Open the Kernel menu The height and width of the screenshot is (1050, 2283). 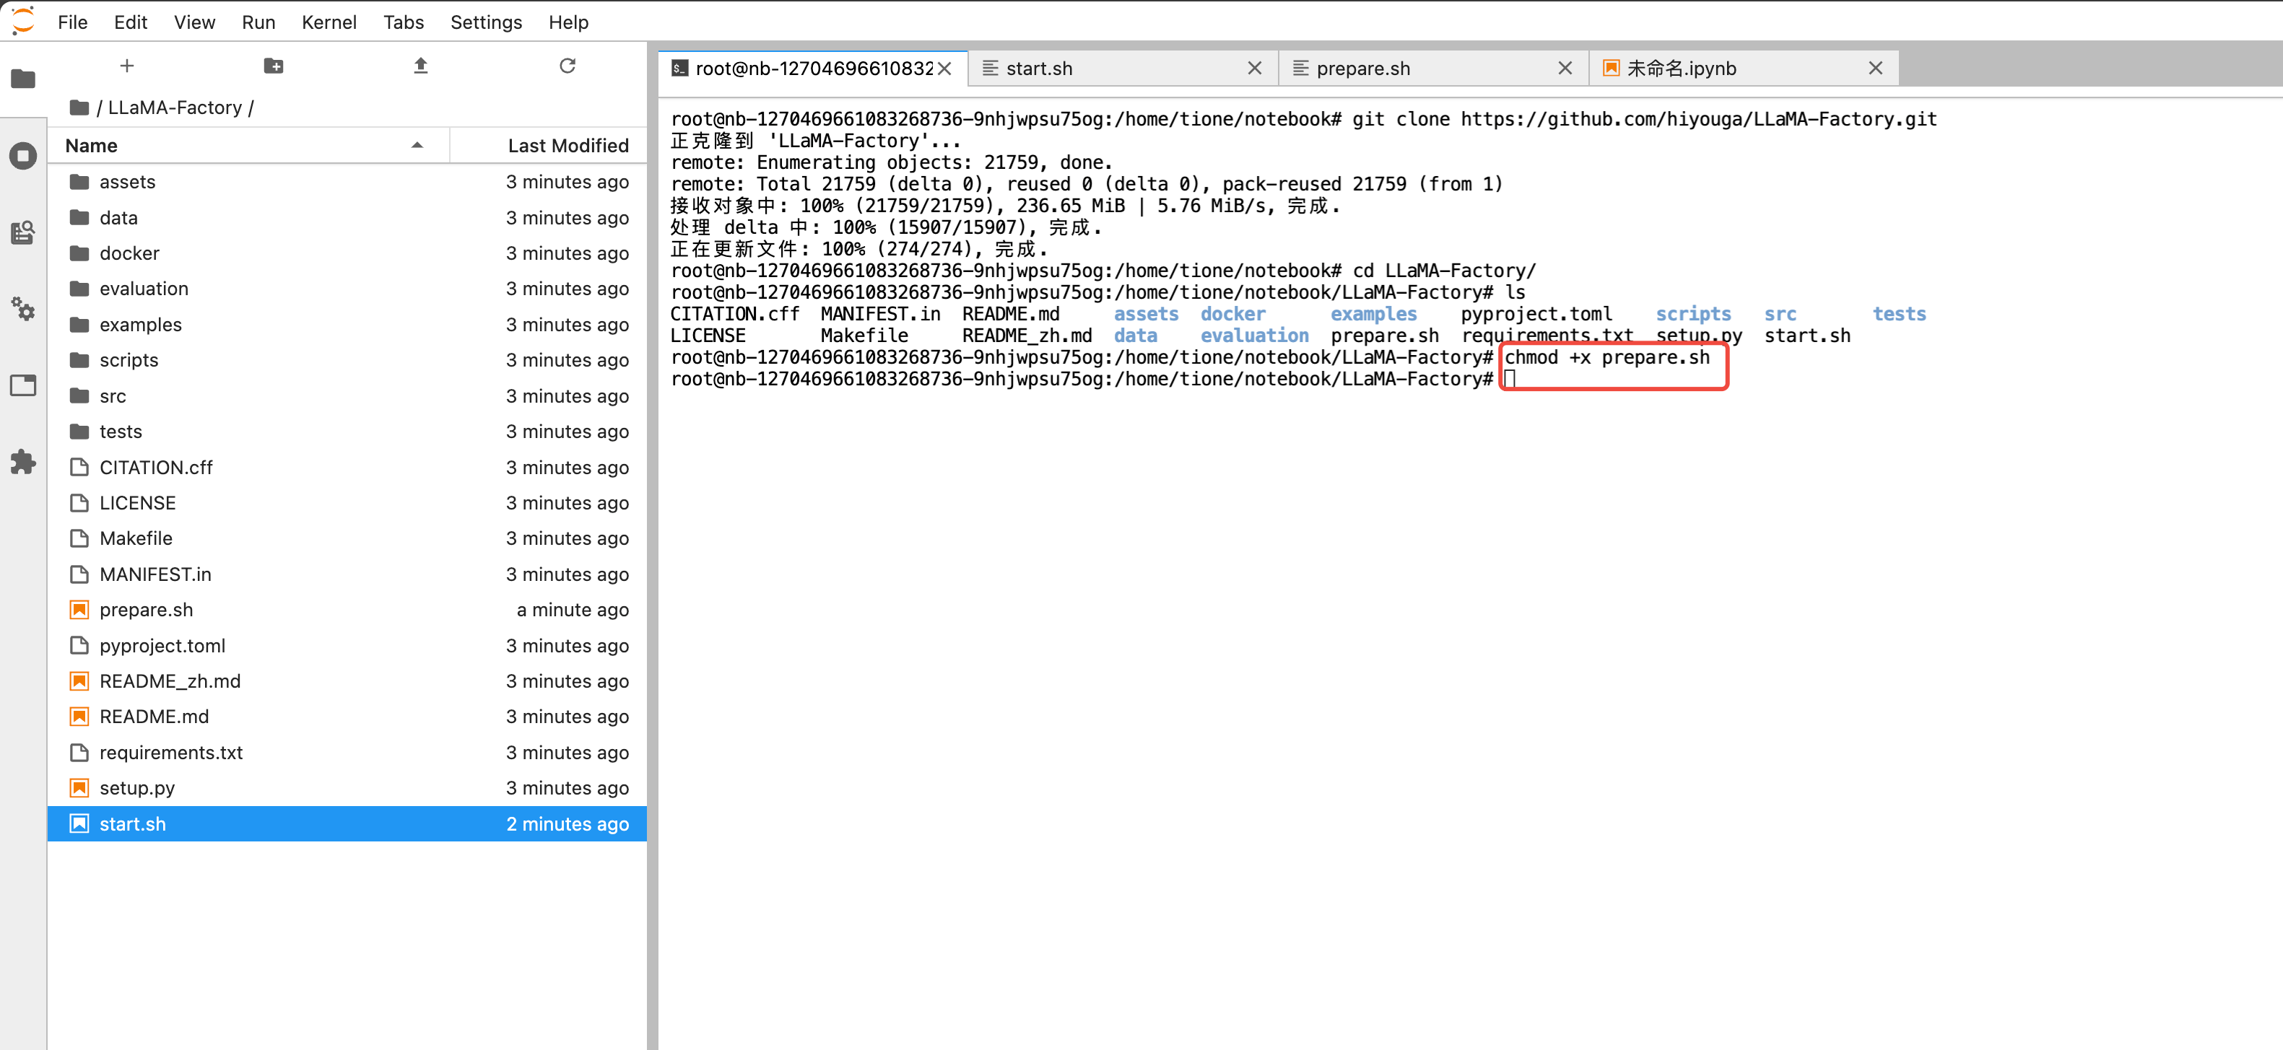pyautogui.click(x=329, y=22)
